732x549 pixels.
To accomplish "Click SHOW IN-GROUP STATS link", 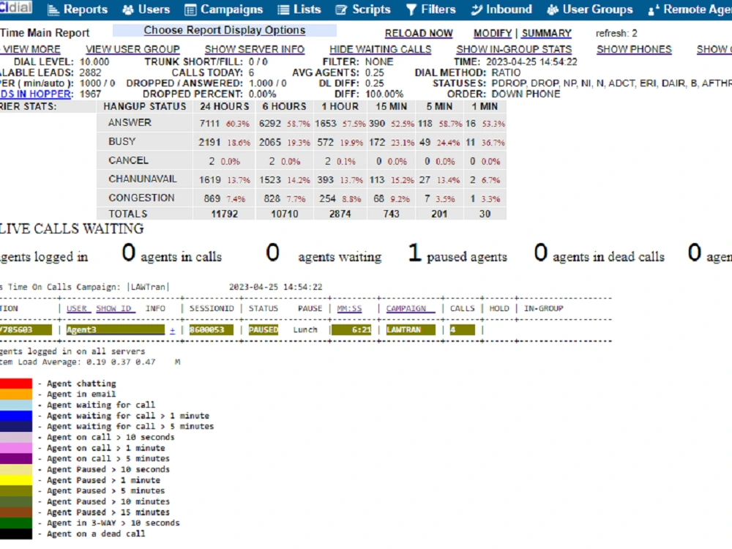I will click(x=514, y=50).
